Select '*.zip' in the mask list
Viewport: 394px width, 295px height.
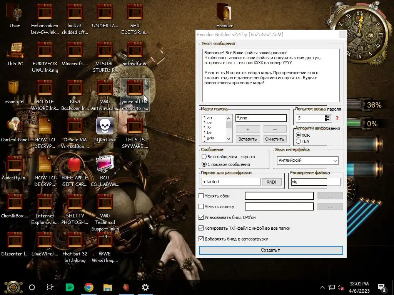[208, 118]
